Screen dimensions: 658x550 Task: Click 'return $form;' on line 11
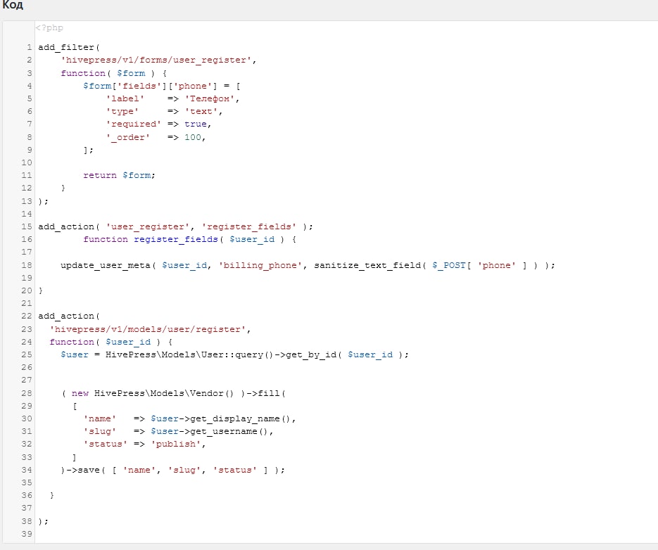(119, 175)
